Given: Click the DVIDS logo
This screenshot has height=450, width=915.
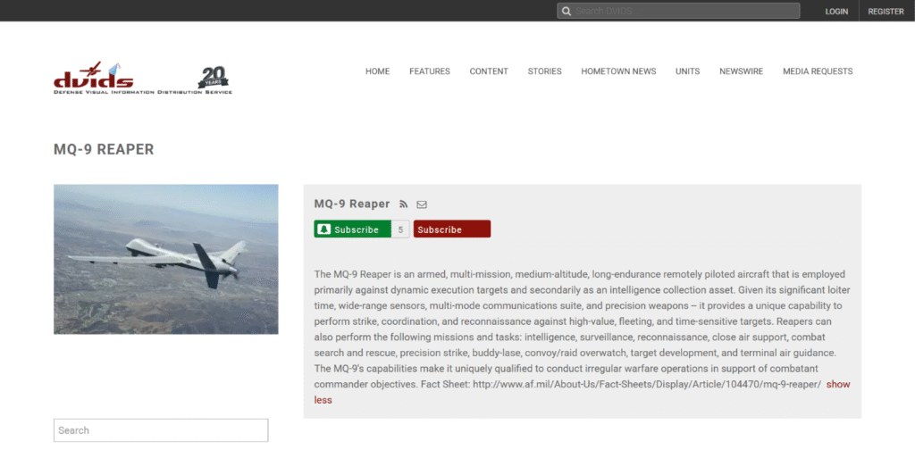Looking at the screenshot, I should (94, 78).
